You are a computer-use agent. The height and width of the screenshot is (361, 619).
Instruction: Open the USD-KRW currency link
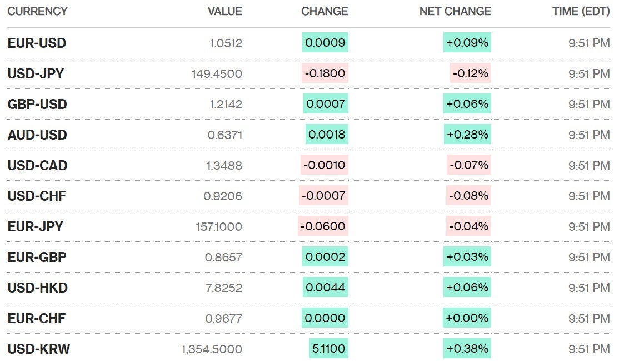pyautogui.click(x=38, y=349)
